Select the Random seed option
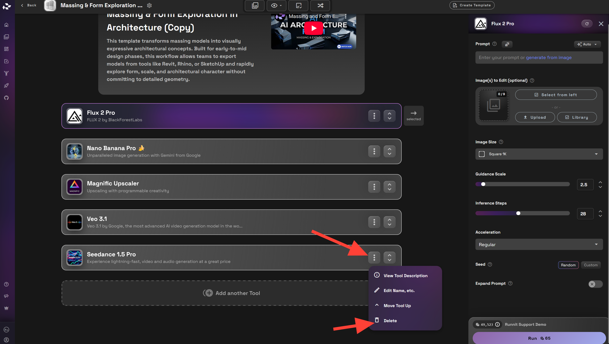This screenshot has width=609, height=344. pos(568,265)
